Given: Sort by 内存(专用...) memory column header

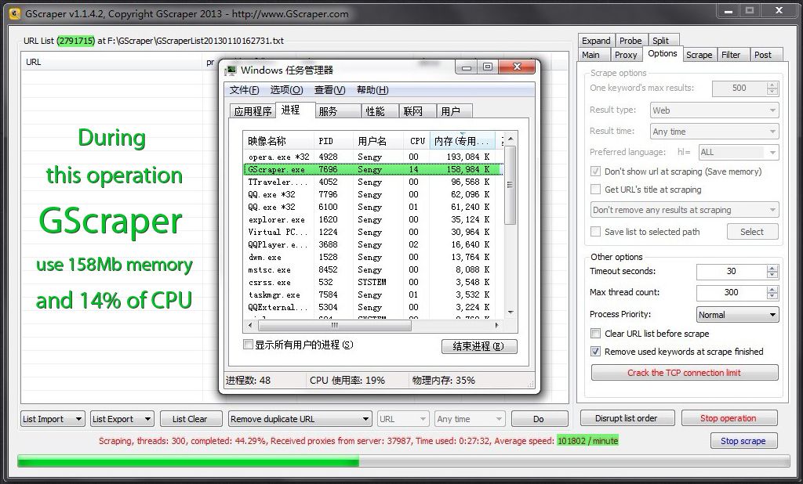Looking at the screenshot, I should pyautogui.click(x=462, y=141).
